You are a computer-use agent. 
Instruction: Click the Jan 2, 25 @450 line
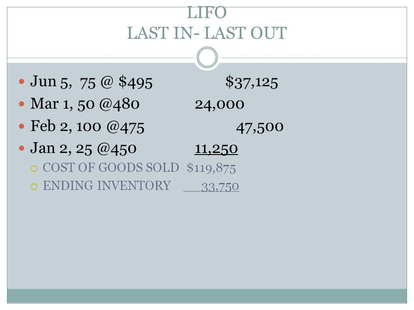pos(83,149)
